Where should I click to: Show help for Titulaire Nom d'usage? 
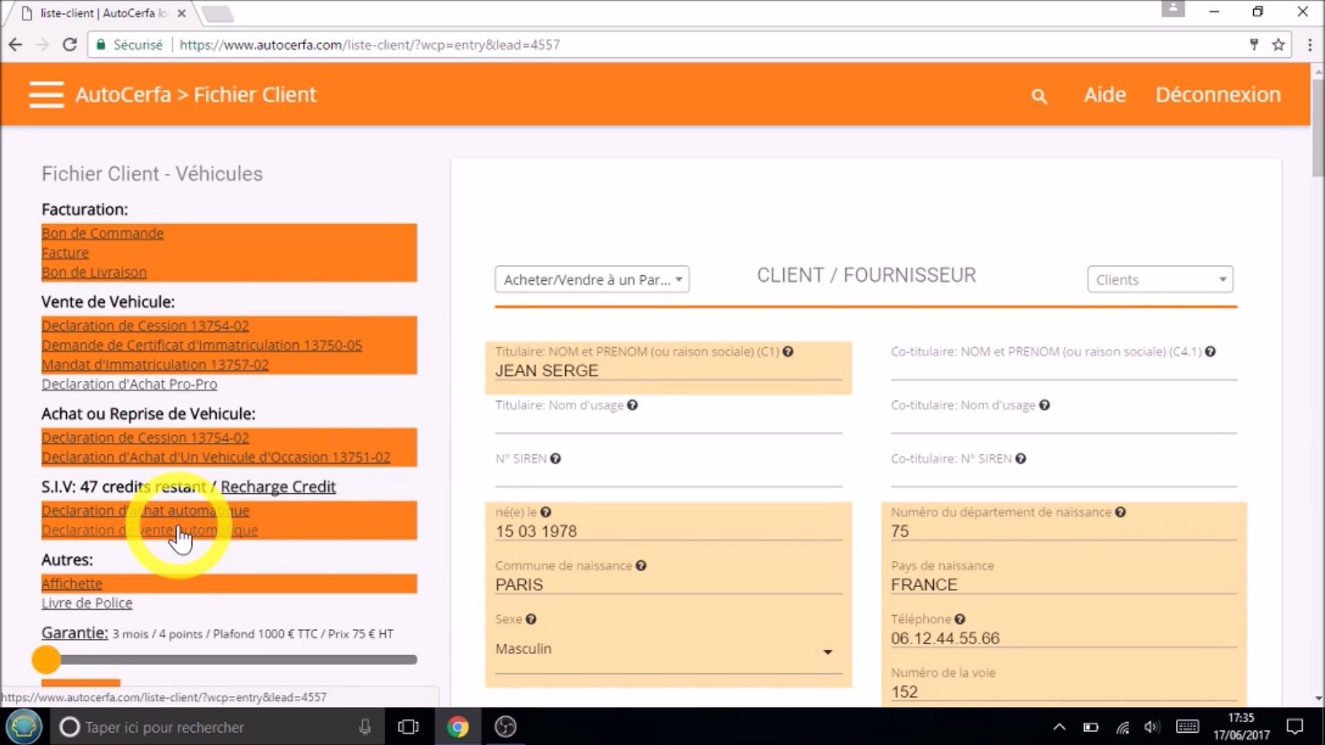tap(632, 405)
